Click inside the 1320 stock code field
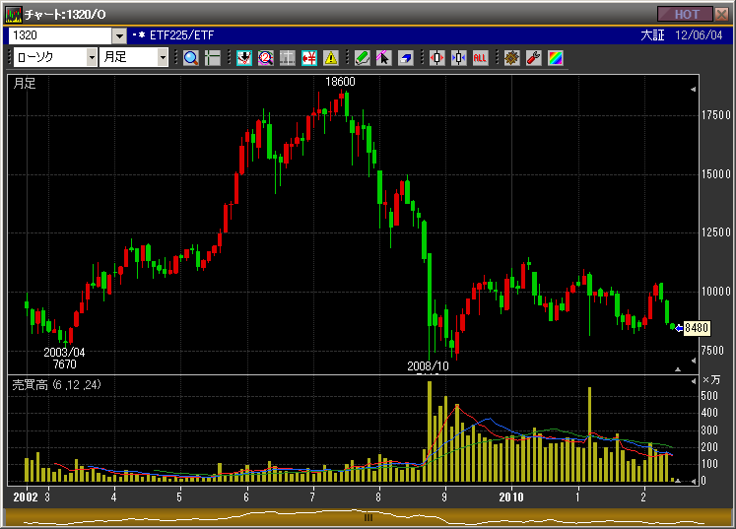The image size is (736, 529). [59, 35]
